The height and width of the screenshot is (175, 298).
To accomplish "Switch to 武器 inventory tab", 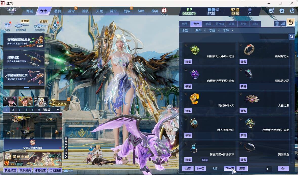I will click(185, 24).
